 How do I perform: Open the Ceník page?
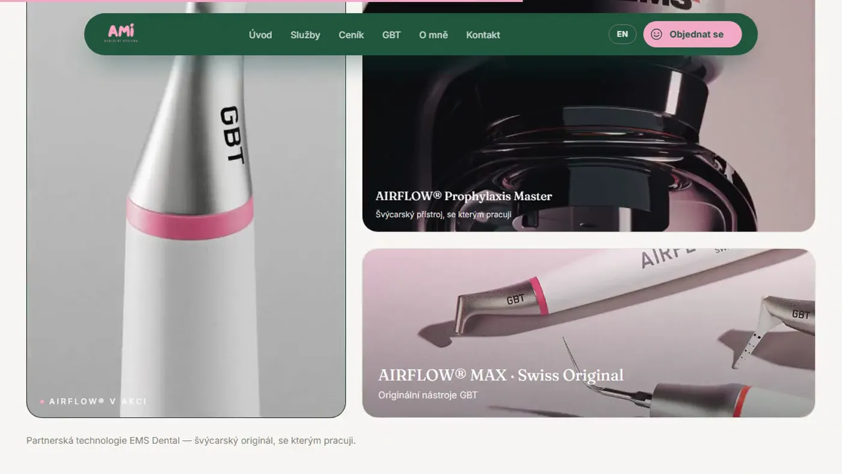(x=351, y=35)
